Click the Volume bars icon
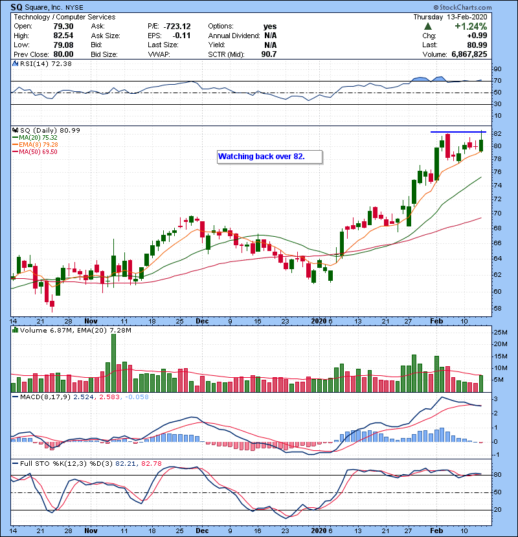Viewport: 518px width, 537px height. click(15, 330)
